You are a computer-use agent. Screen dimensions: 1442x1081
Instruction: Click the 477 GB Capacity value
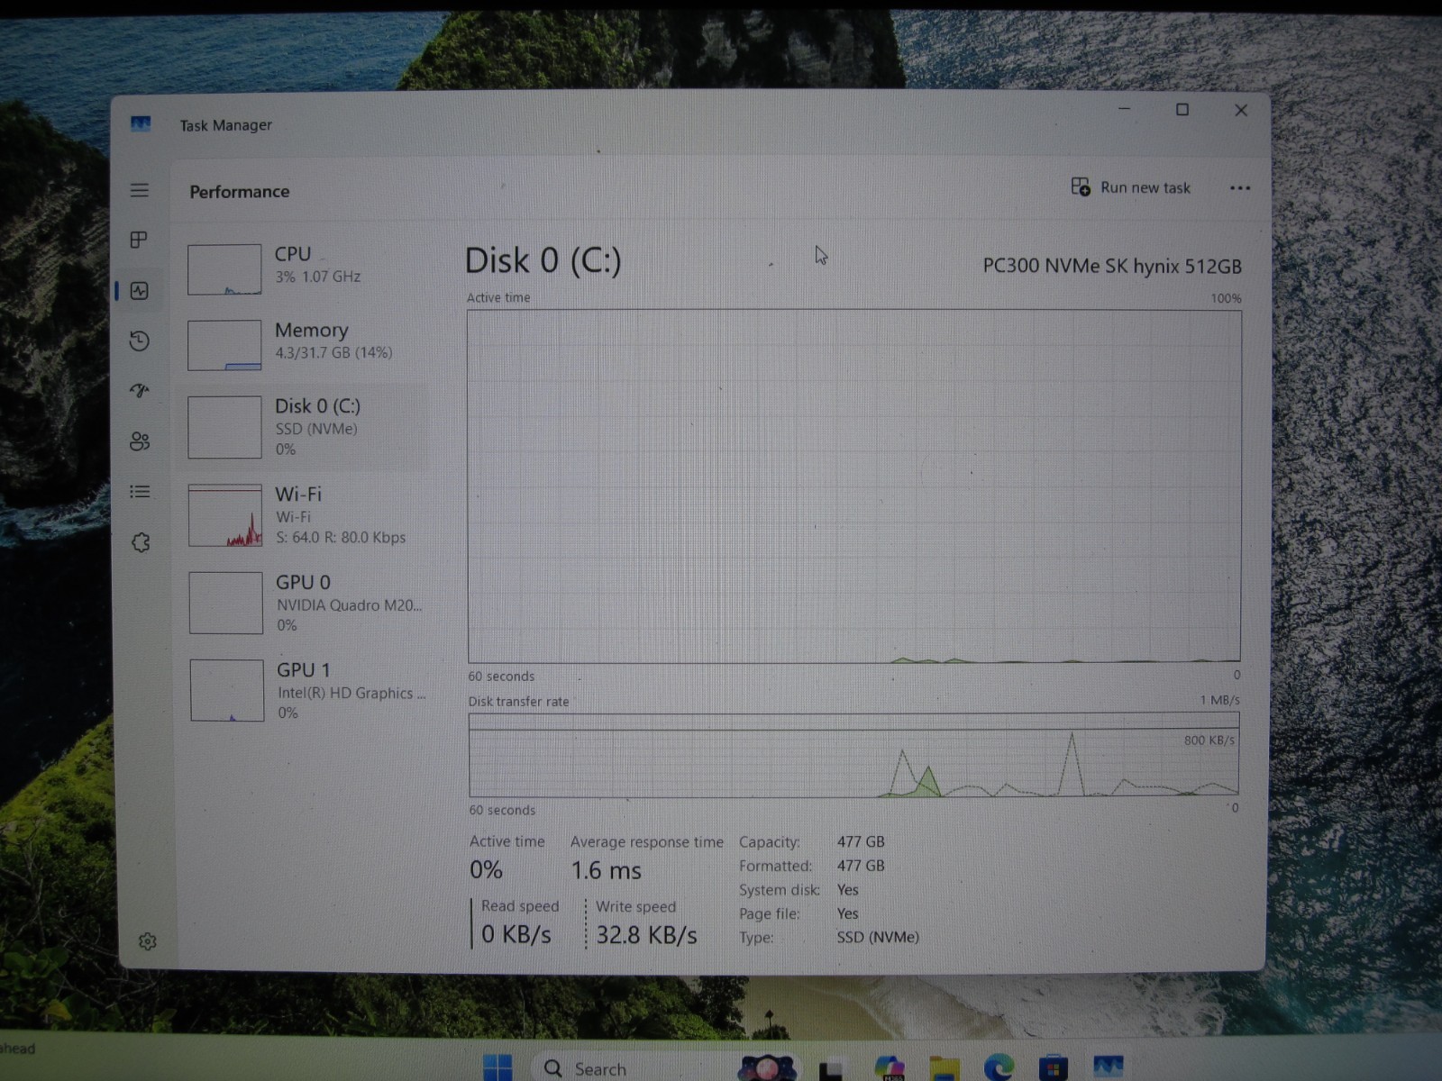[x=861, y=841]
